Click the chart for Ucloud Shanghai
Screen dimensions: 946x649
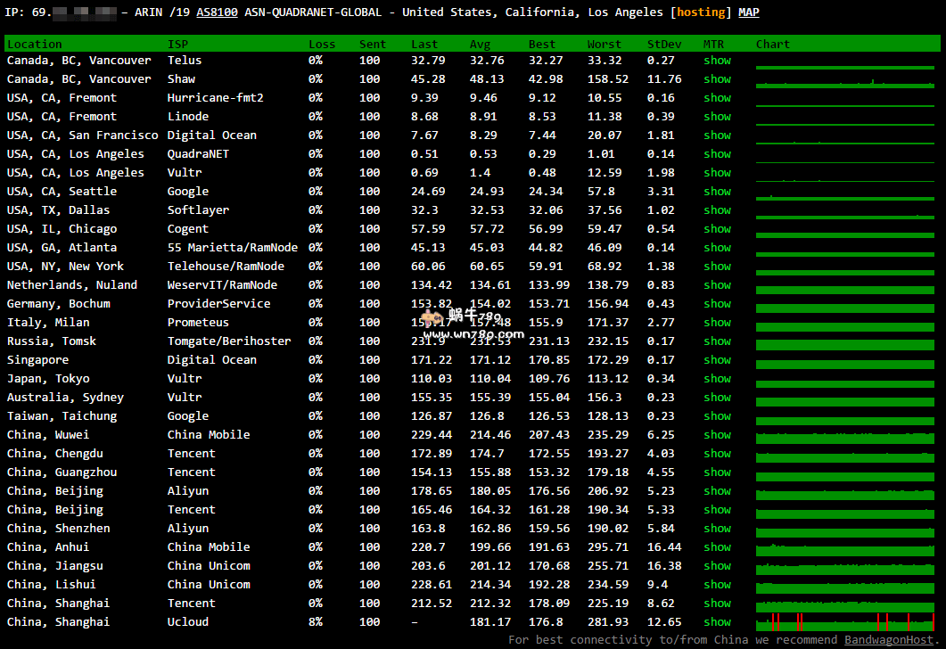pyautogui.click(x=844, y=621)
